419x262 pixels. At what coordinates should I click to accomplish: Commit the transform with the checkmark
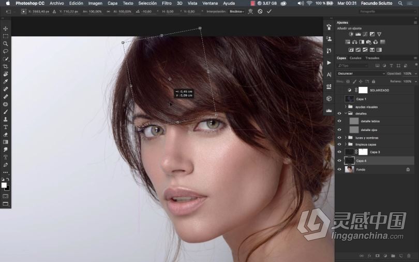(269, 11)
